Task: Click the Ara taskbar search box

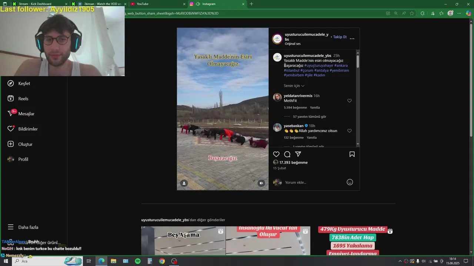Action: coord(47,261)
